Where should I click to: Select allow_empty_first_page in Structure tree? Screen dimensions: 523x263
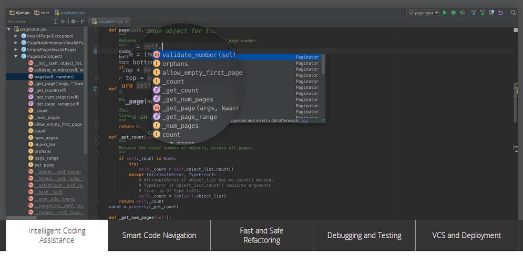[55, 124]
